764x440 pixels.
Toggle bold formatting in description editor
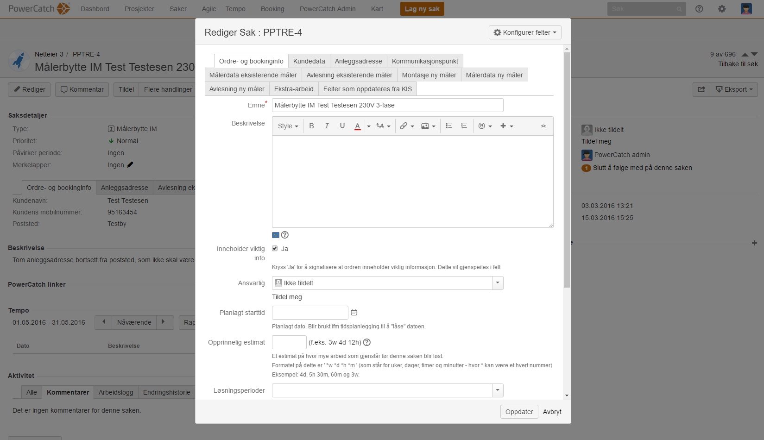click(311, 126)
